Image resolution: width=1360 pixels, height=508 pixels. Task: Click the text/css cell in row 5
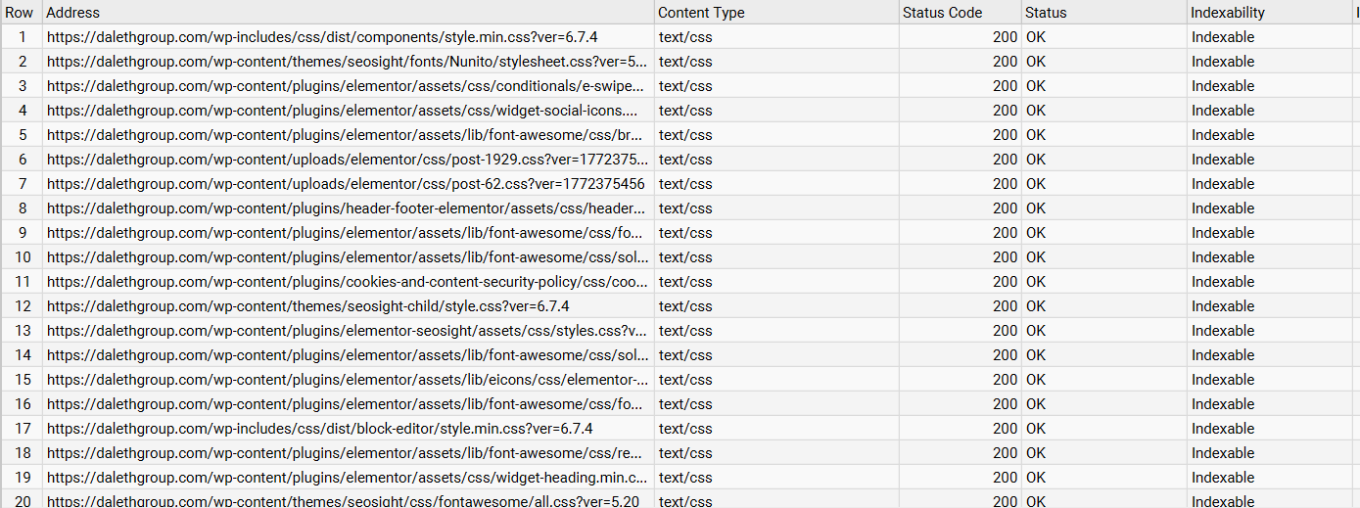click(x=685, y=135)
